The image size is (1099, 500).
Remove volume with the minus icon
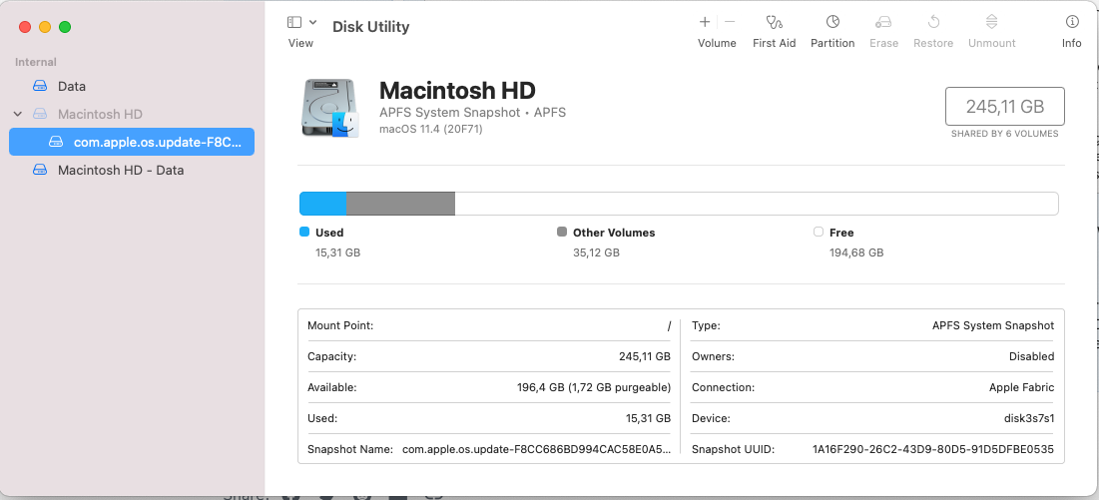click(730, 22)
